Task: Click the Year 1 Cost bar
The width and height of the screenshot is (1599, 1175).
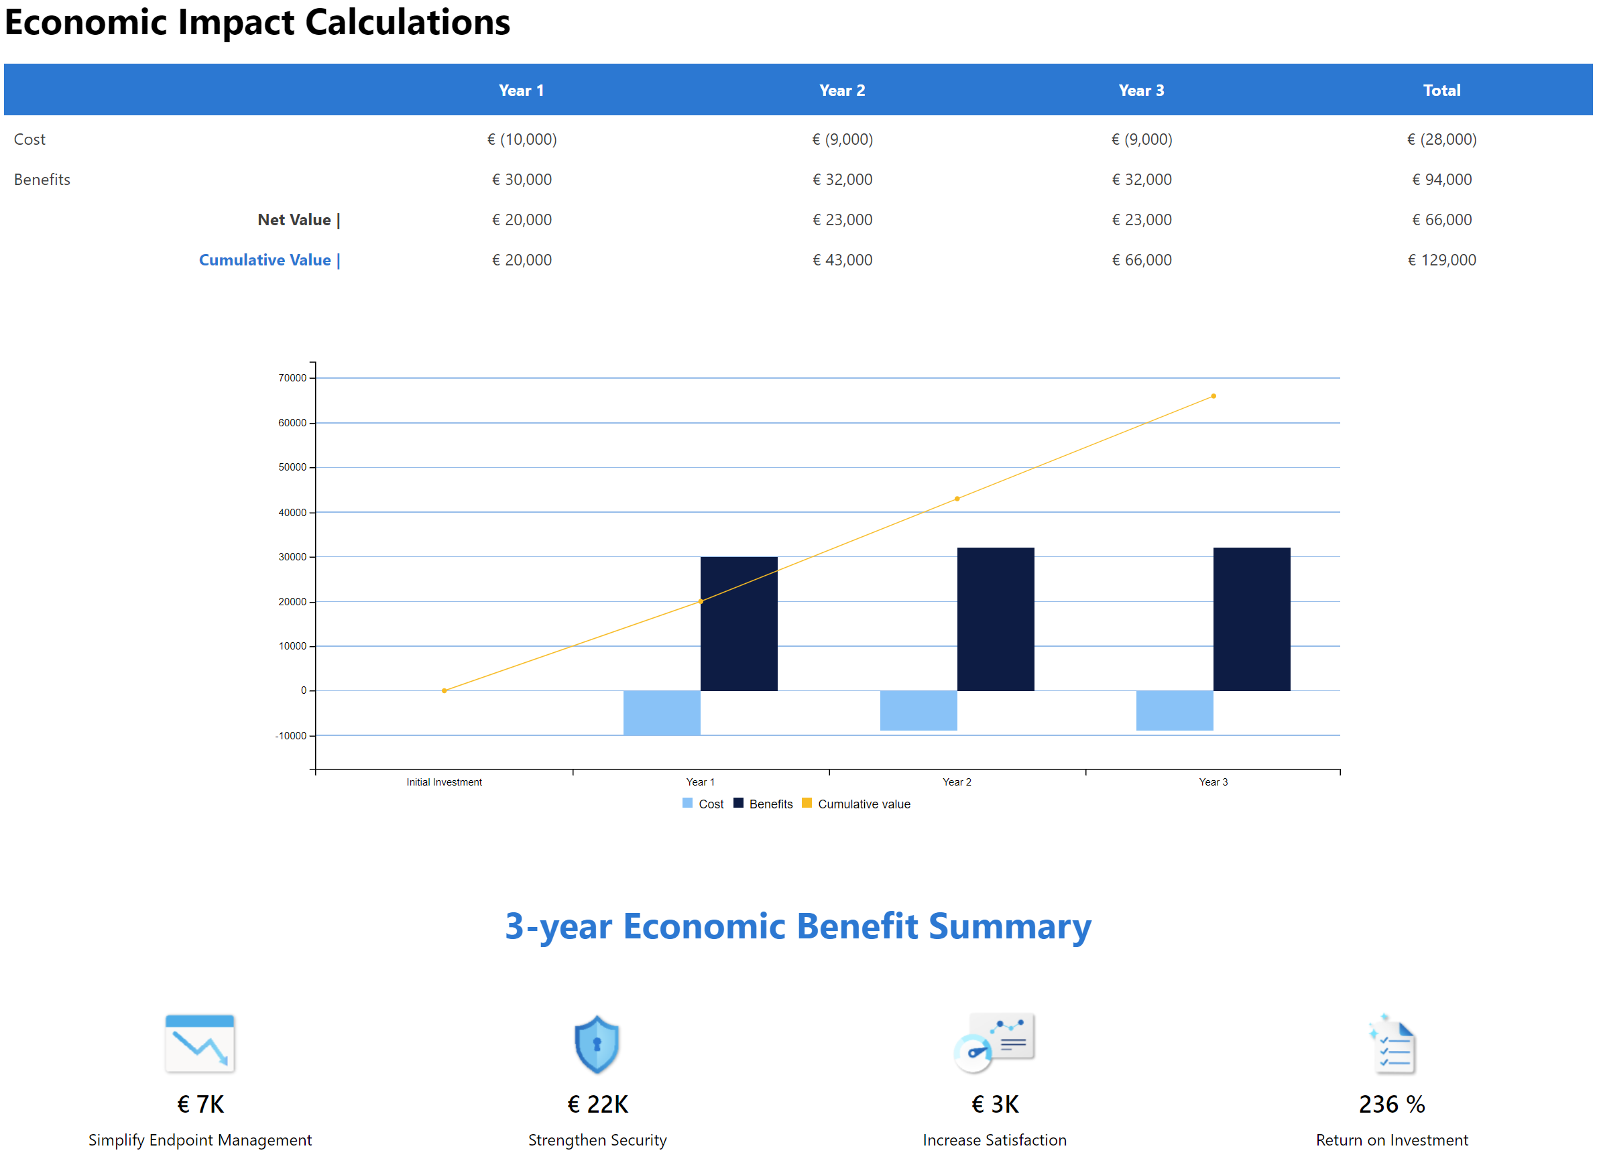Action: pyautogui.click(x=662, y=713)
